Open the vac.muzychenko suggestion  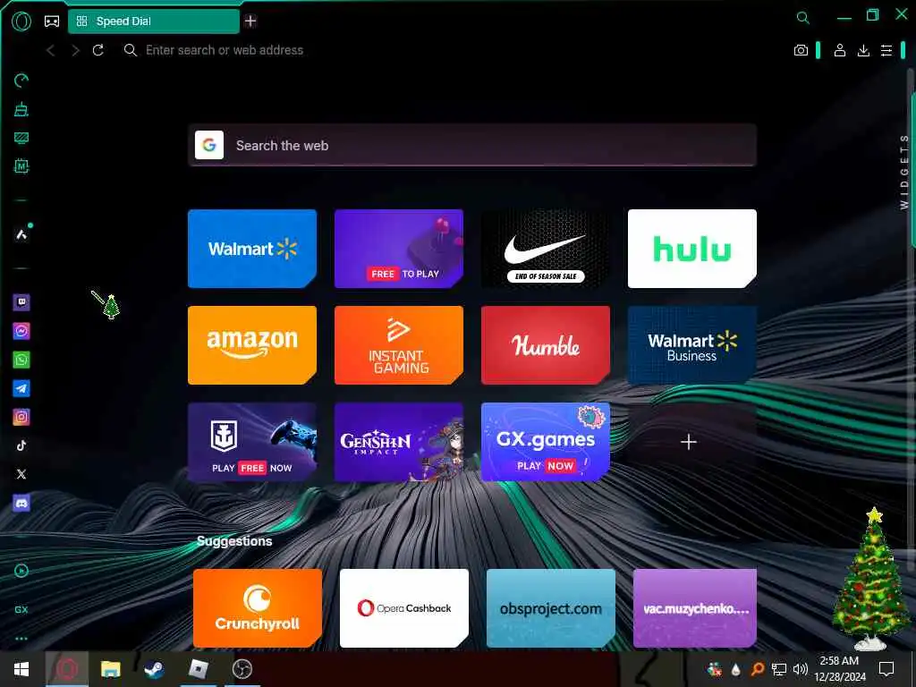pos(695,608)
